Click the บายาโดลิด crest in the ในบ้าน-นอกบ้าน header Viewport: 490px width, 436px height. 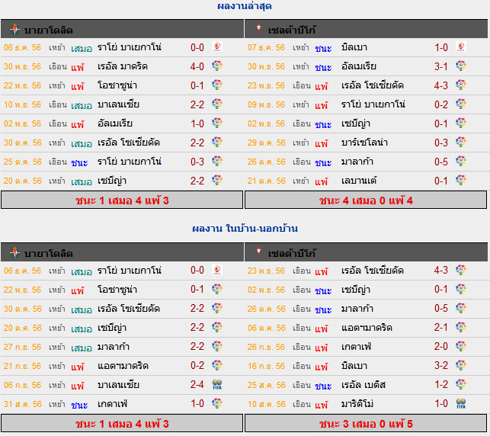(x=14, y=252)
